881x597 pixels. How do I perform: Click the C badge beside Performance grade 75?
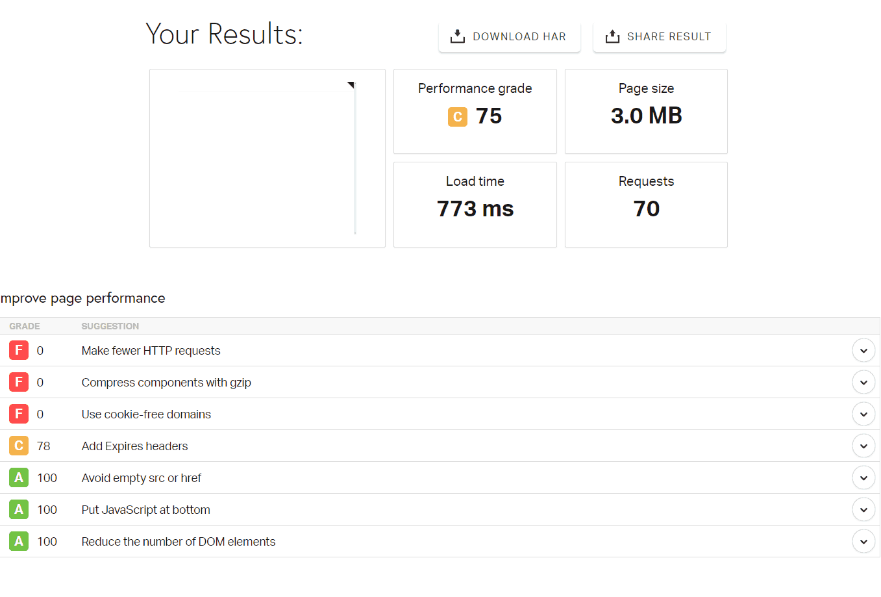458,116
